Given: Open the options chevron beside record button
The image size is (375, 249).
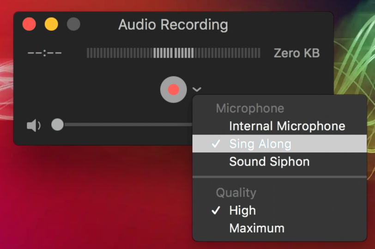Looking at the screenshot, I should tap(197, 90).
